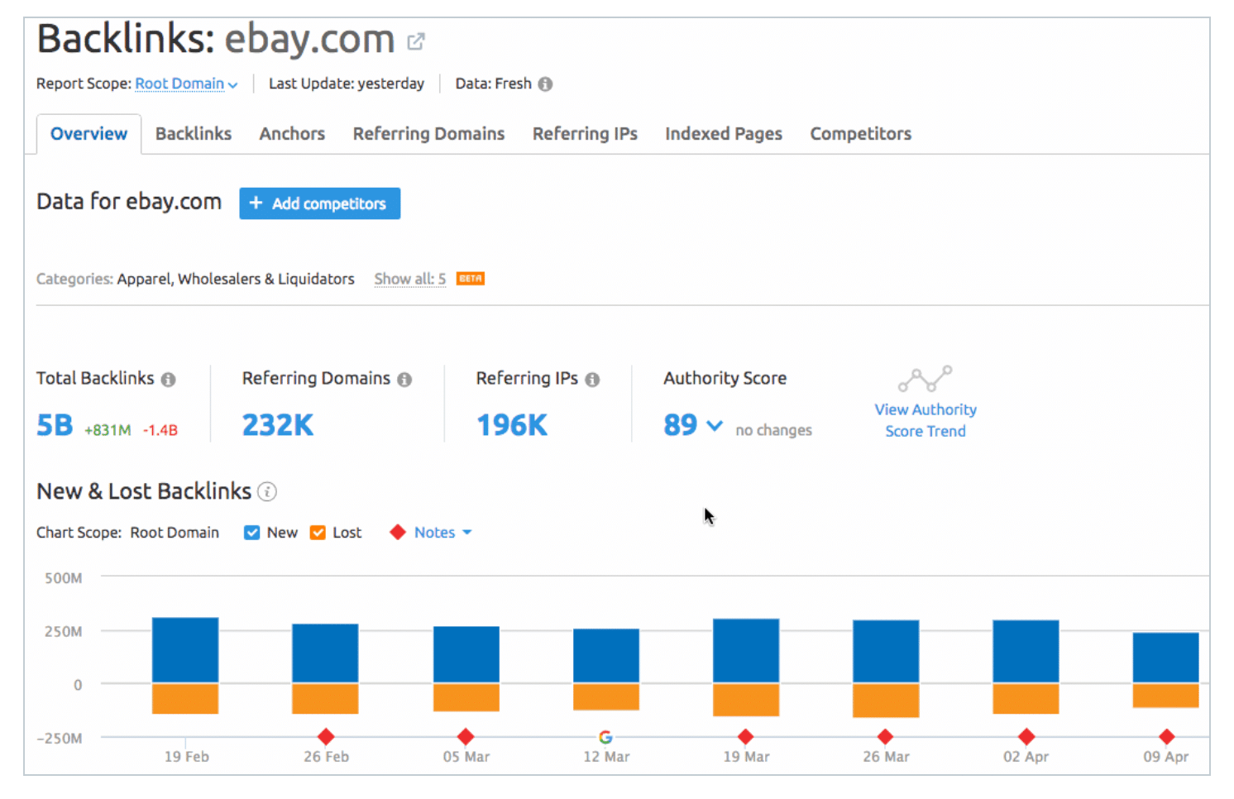The width and height of the screenshot is (1234, 799).
Task: Click the Show all: 5 categories link
Action: pos(409,279)
